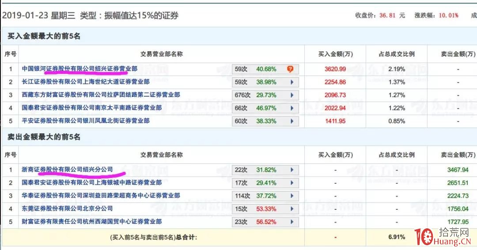Click the 60次 38.33% stats box
Screen dimensions: 477x250
coord(265,121)
